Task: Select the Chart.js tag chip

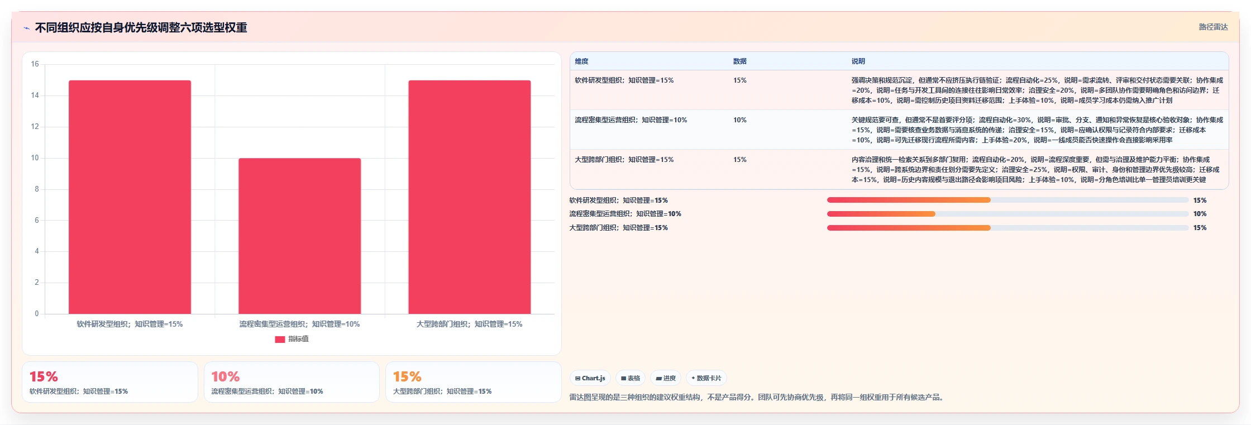Action: (x=590, y=378)
